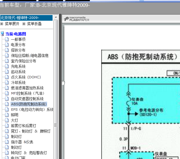Open 转向灯 & 危险警告灯 entry
This screenshot has height=159, width=180.
[29, 153]
